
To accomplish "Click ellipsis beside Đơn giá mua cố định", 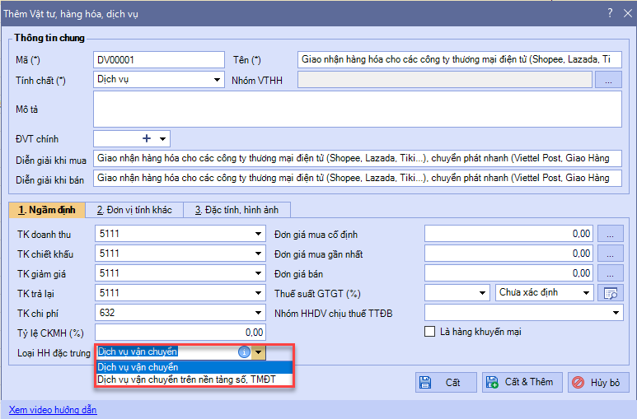I will (610, 234).
